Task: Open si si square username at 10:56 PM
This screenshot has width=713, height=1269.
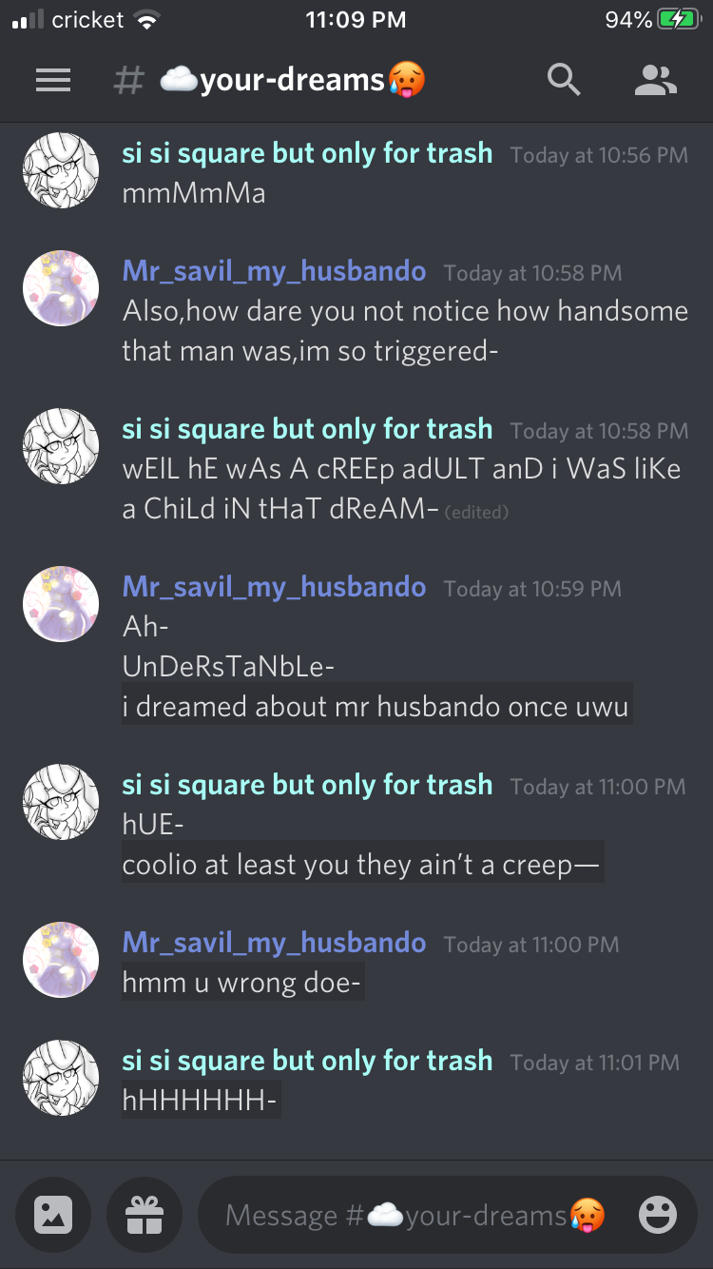Action: click(x=307, y=153)
